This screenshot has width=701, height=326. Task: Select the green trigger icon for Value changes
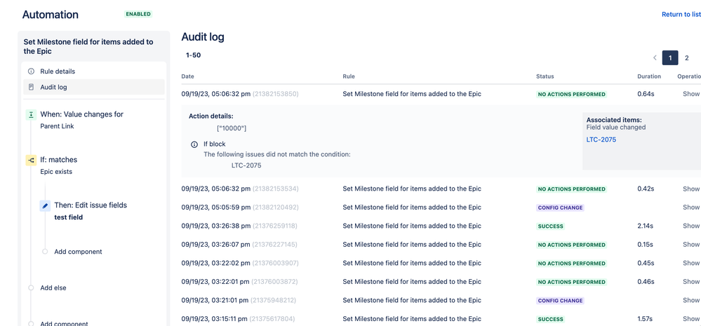click(31, 115)
